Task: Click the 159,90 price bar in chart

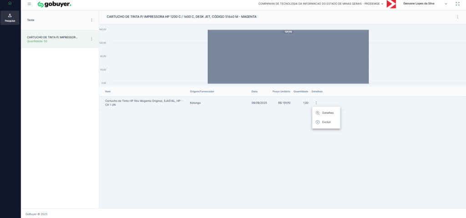Action: 288,57
